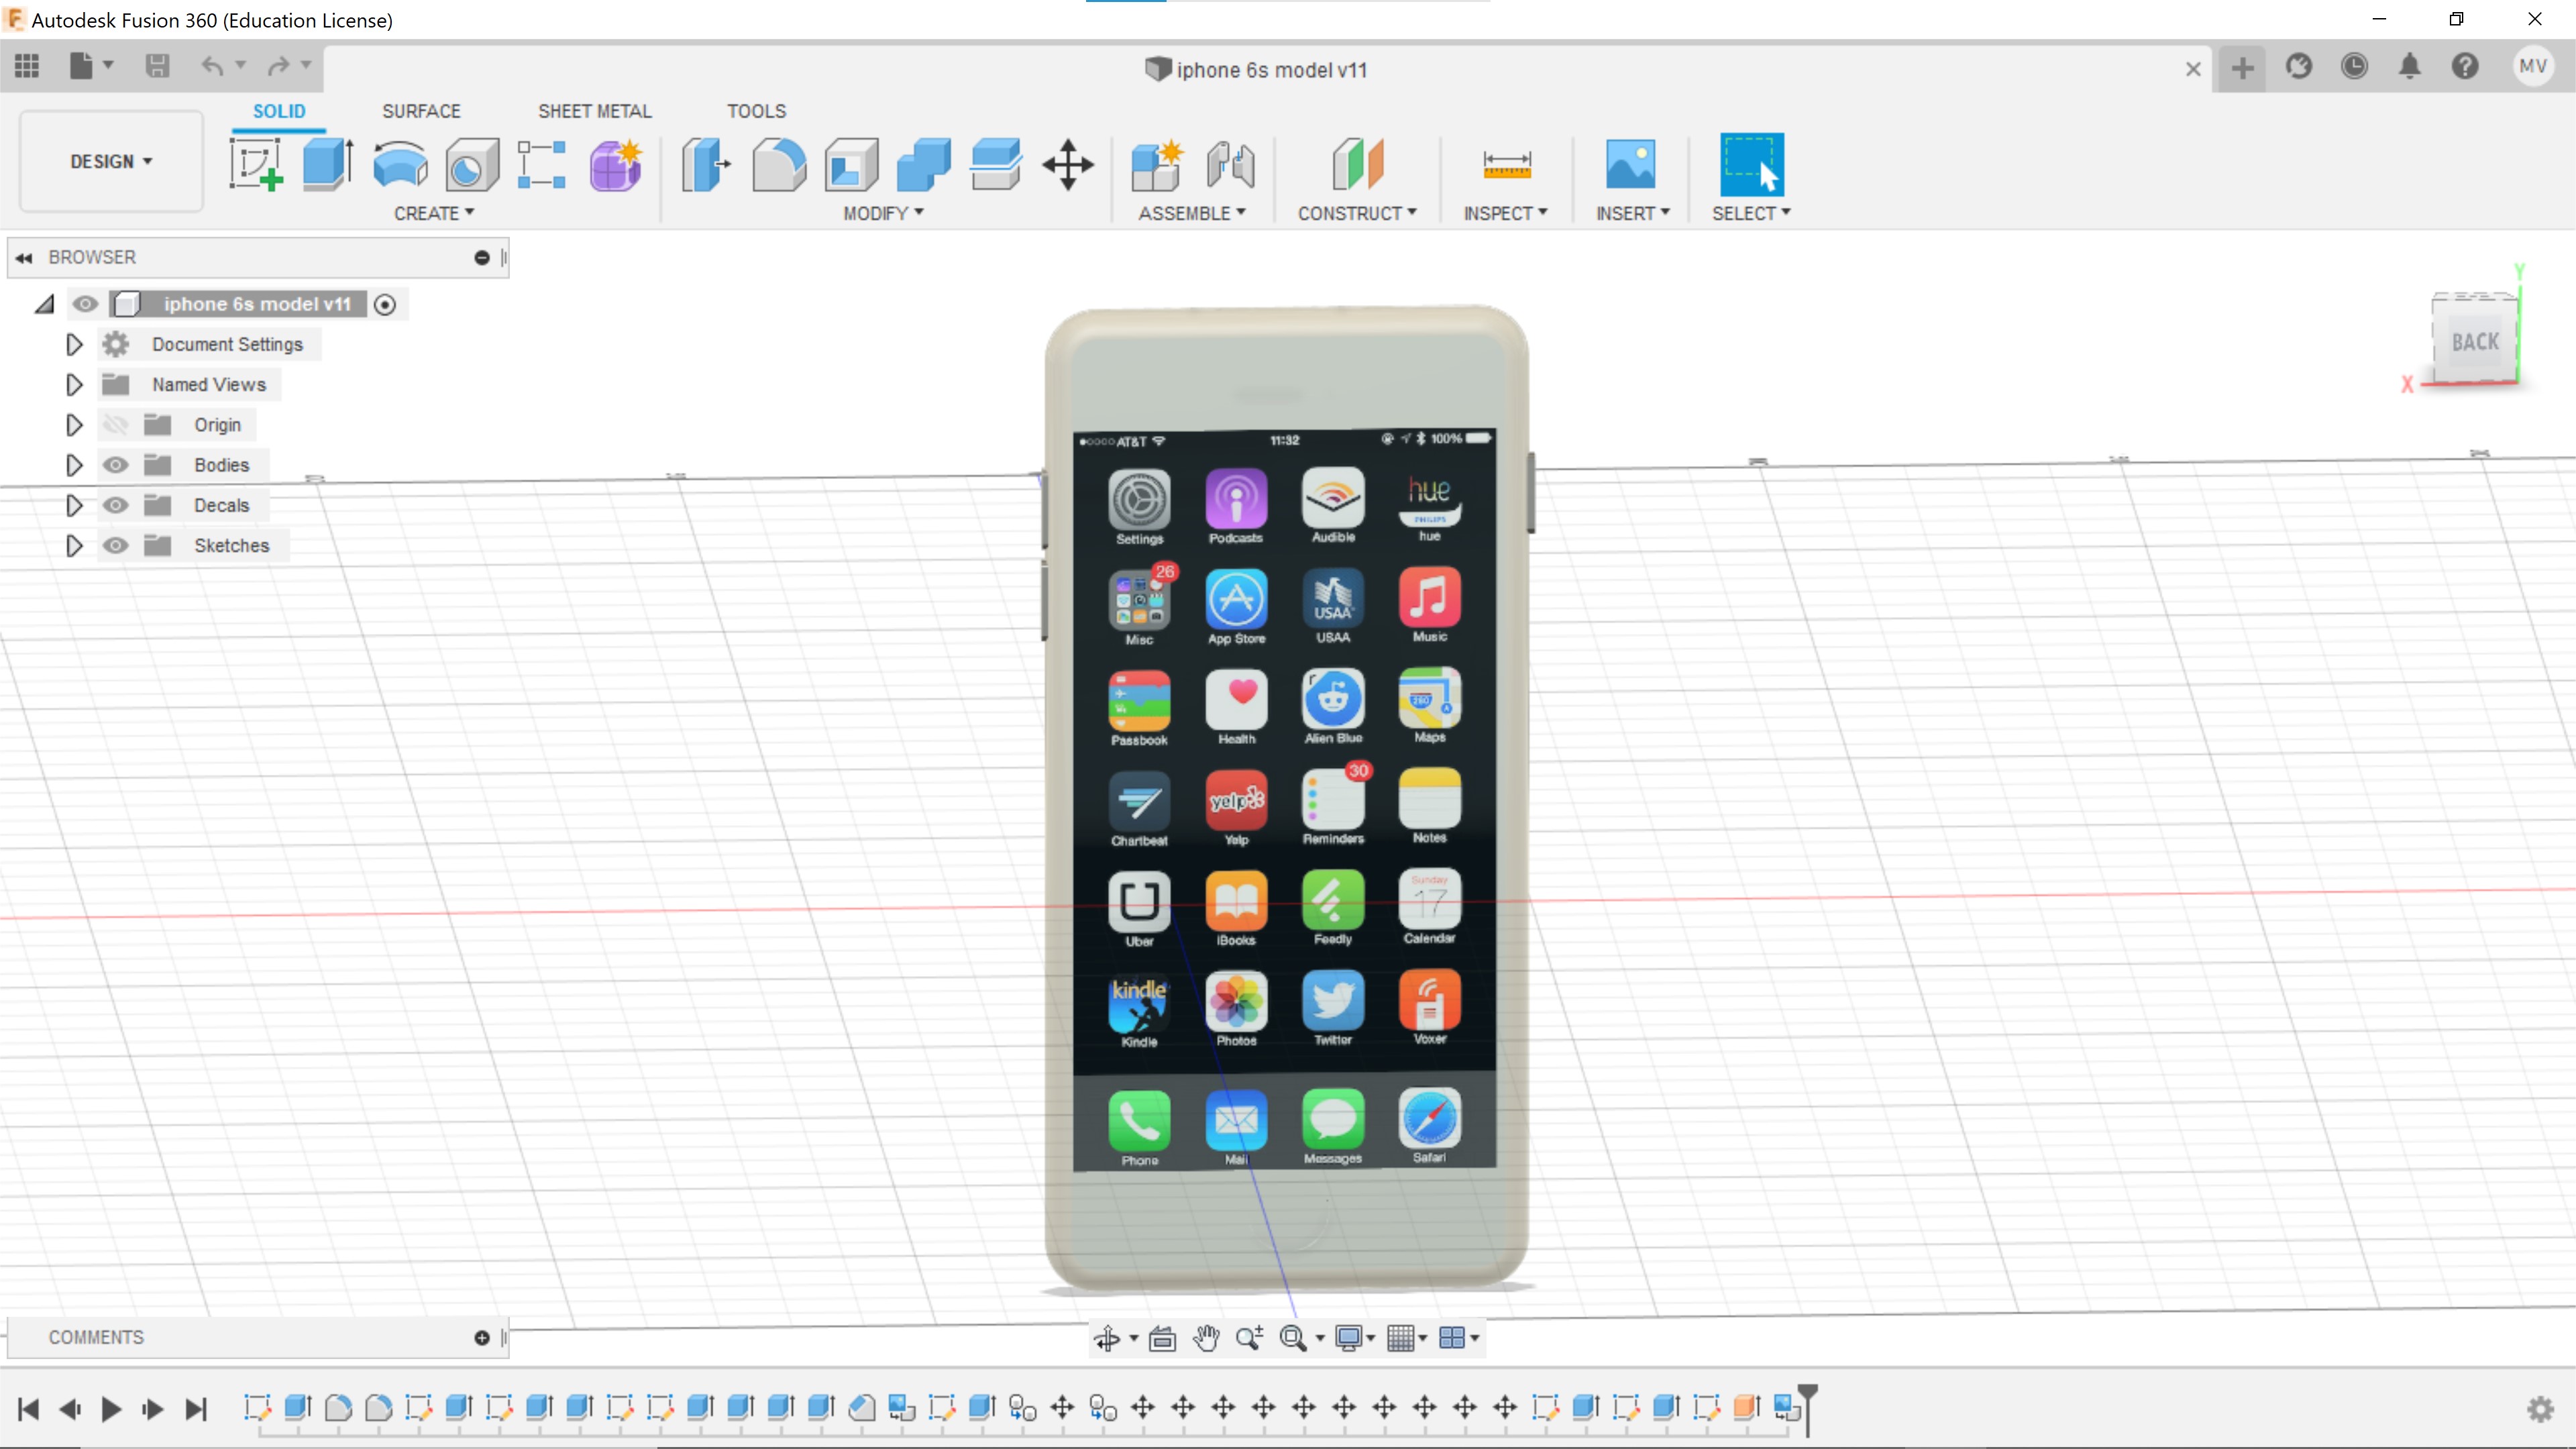The image size is (2576, 1449).
Task: Activate the iphone 6s model v11 component radio
Action: point(385,304)
